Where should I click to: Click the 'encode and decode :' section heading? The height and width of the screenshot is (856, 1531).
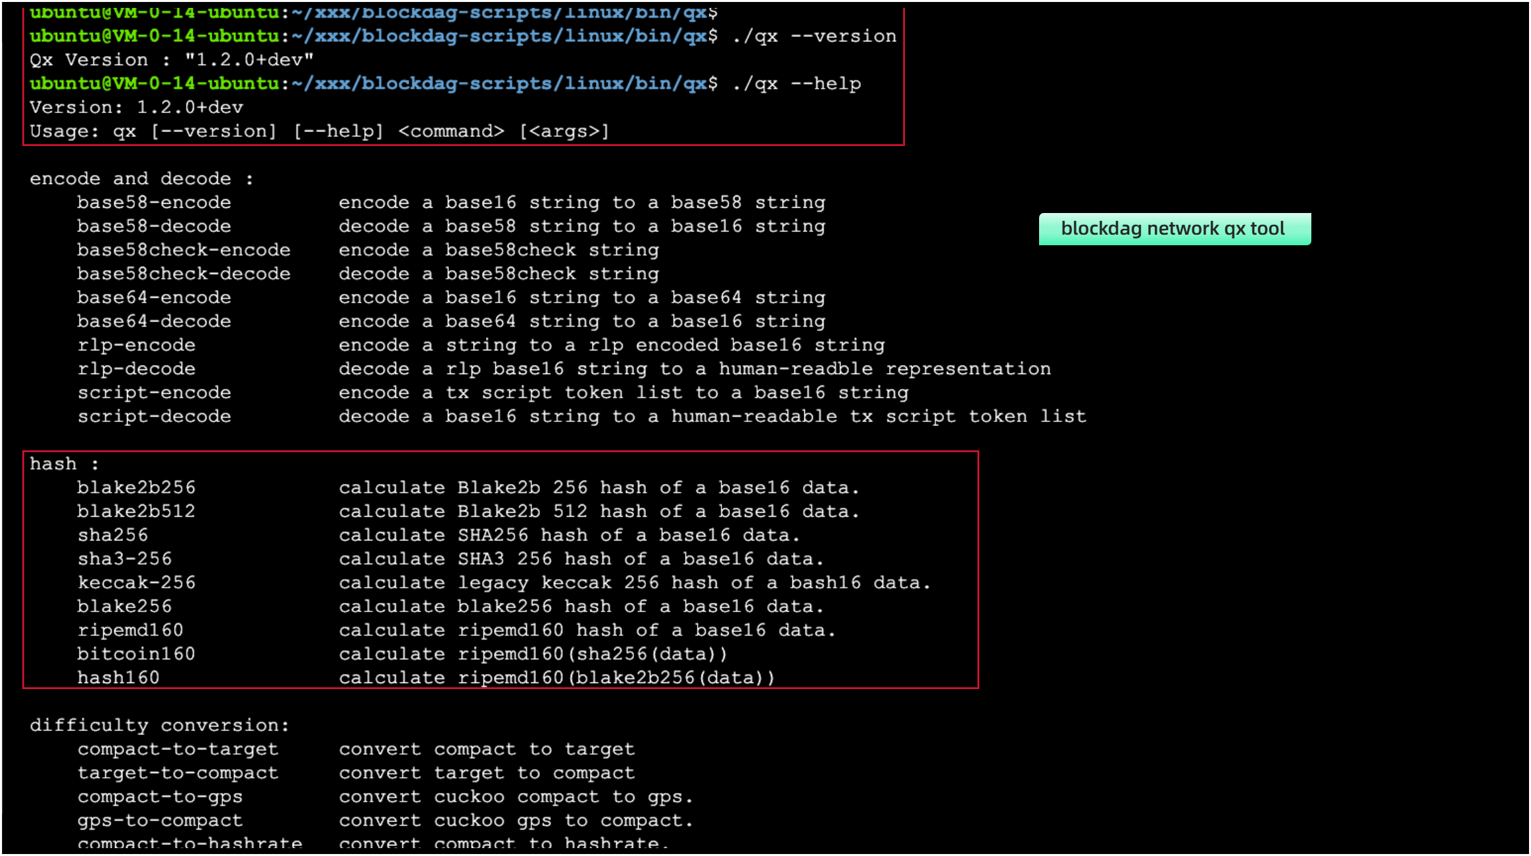(141, 179)
